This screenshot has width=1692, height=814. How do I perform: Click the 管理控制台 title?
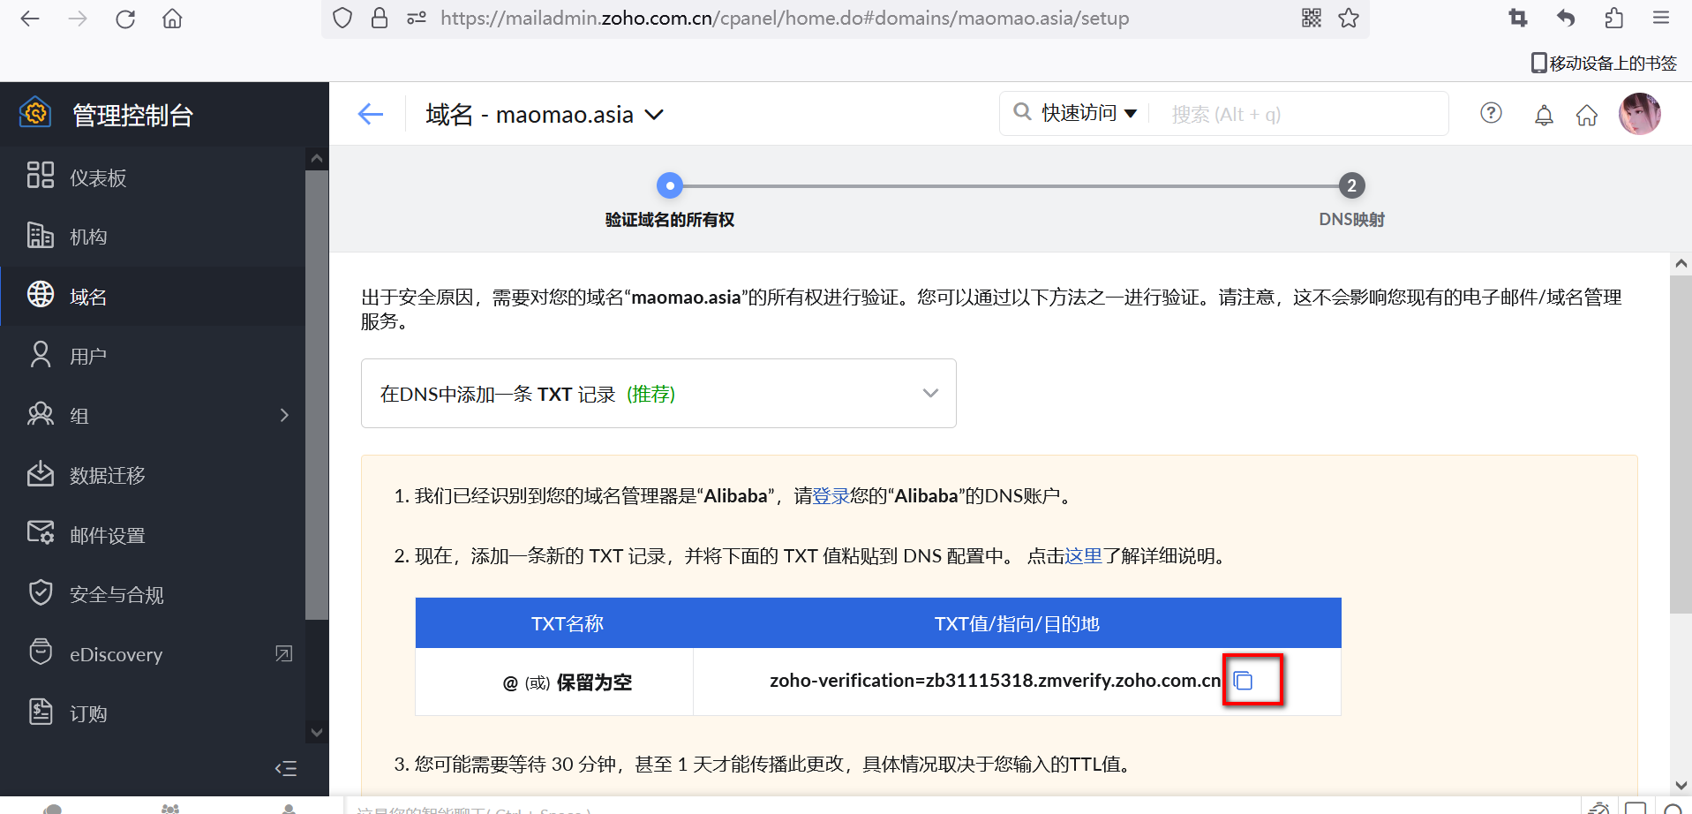click(x=132, y=115)
